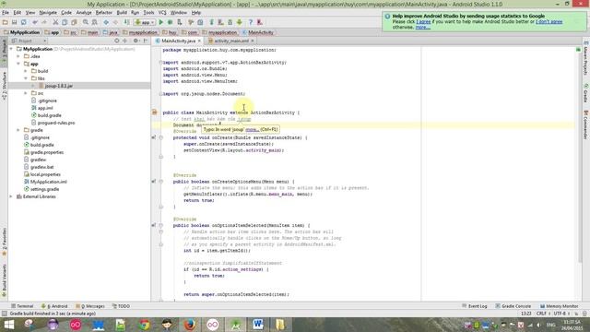Click the Android Studio taskbar icon
This screenshot has height=332, width=590.
[x=236, y=325]
